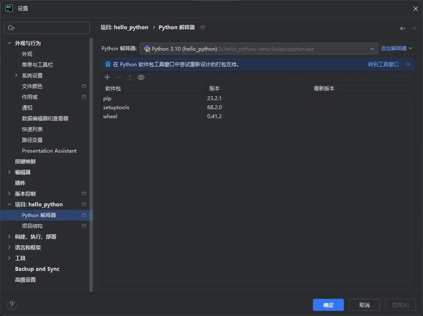
Task: Click the help question mark icon
Action: click(12, 305)
